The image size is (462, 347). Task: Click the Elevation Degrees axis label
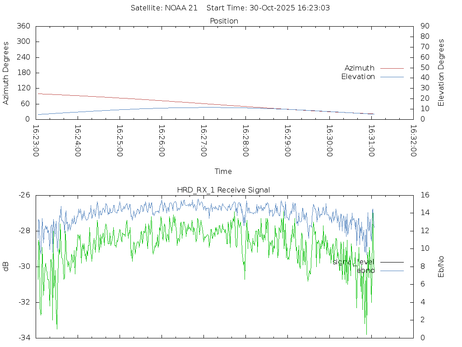coord(441,72)
